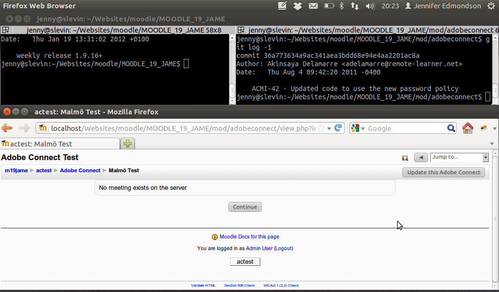Select the 'actest: Malmö Test' tab
The height and width of the screenshot is (292, 499).
click(60, 144)
